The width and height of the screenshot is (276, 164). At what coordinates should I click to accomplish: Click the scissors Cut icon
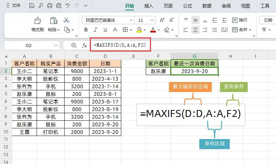(66, 20)
